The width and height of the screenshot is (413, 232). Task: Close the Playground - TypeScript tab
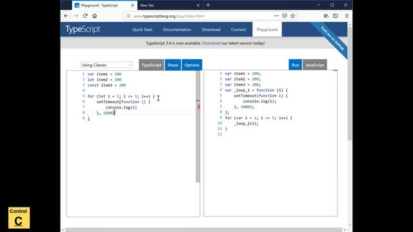(132, 5)
